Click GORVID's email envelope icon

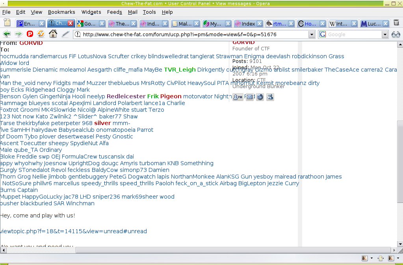click(x=250, y=97)
